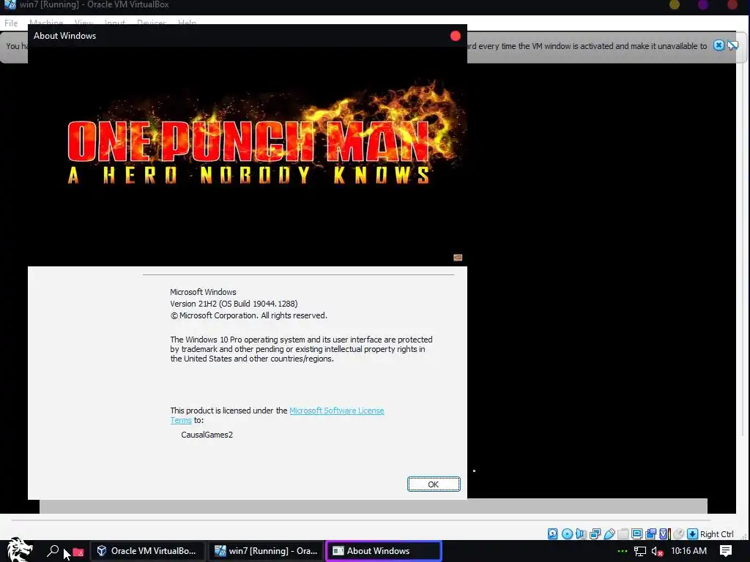Click the network icon in system tray
Viewport: 750px width, 562px height.
coord(640,552)
